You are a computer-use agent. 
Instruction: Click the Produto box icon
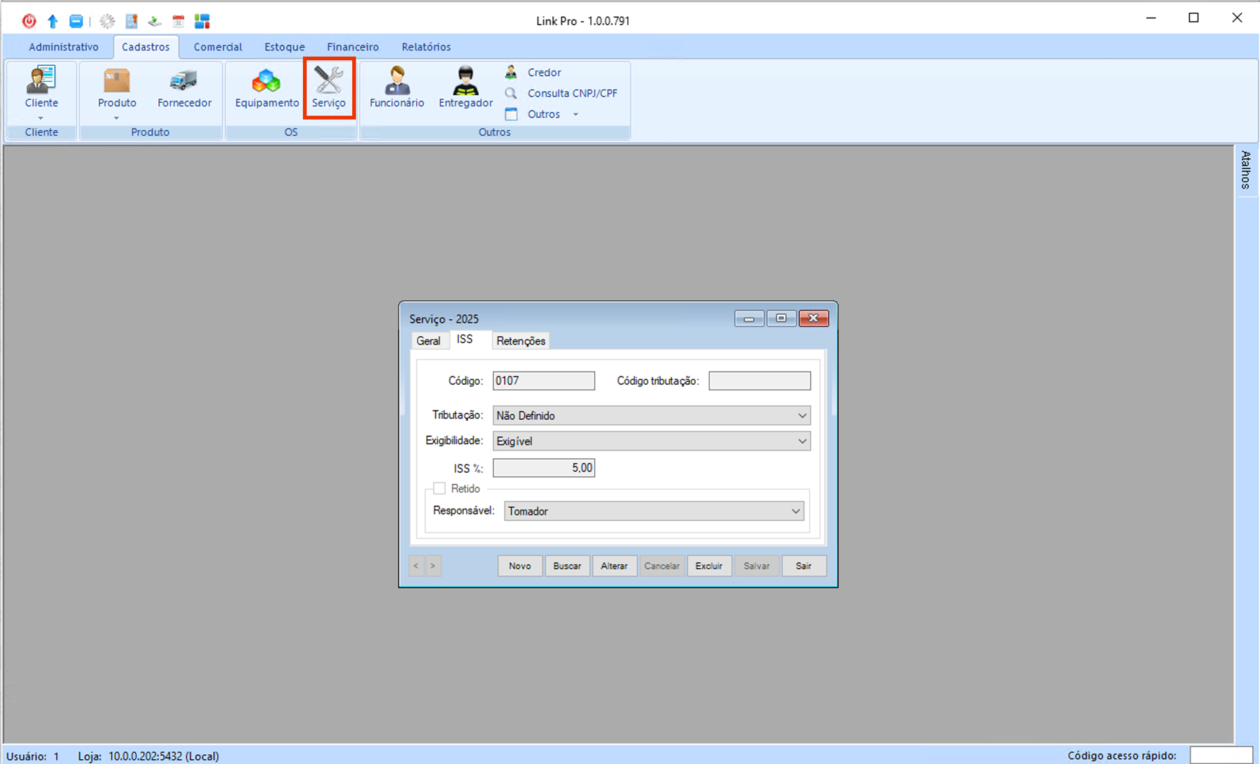pyautogui.click(x=117, y=81)
